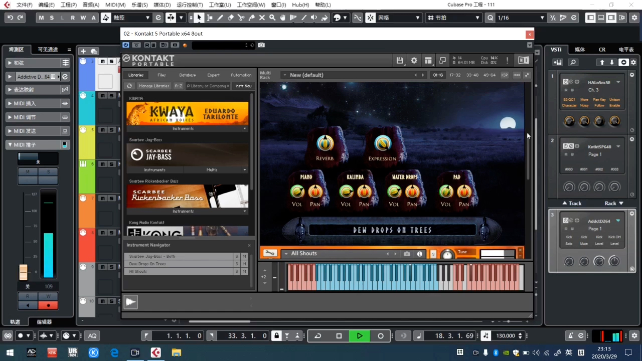
Task: Open snap type 网格 dropdown
Action: click(x=399, y=18)
